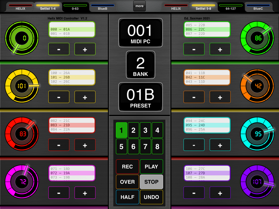Click the red plus button
The height and width of the screenshot is (209, 279).
point(85,145)
